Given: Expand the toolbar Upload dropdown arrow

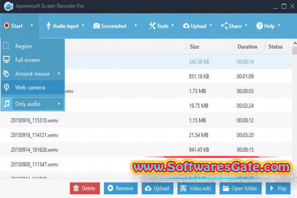Looking at the screenshot, I should [210, 26].
